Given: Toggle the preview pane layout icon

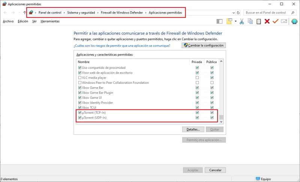Looking at the screenshot, I should (219, 21).
